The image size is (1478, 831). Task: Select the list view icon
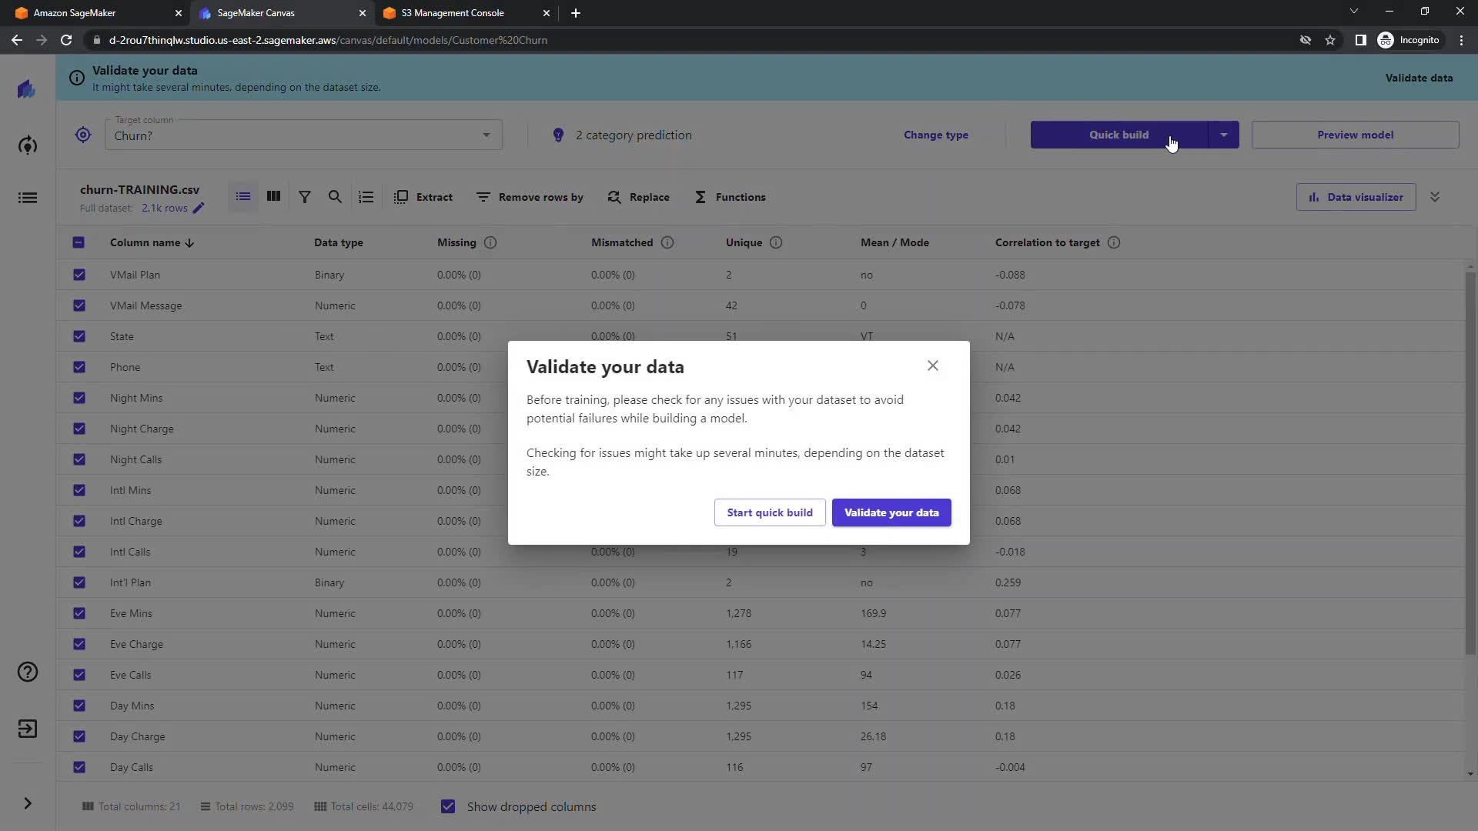click(243, 197)
